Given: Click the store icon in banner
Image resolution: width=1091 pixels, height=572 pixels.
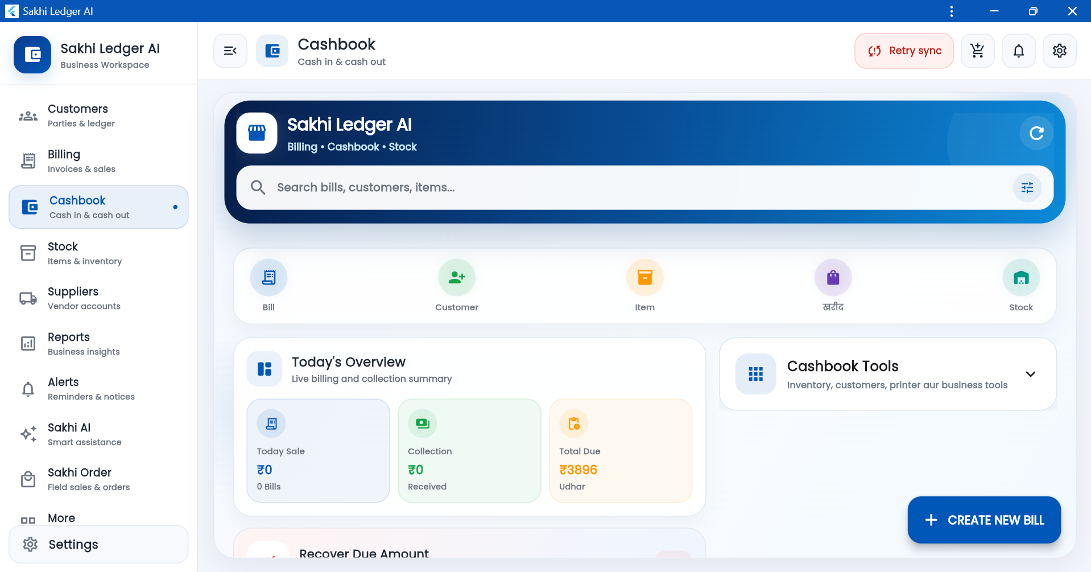Looking at the screenshot, I should click(x=257, y=133).
